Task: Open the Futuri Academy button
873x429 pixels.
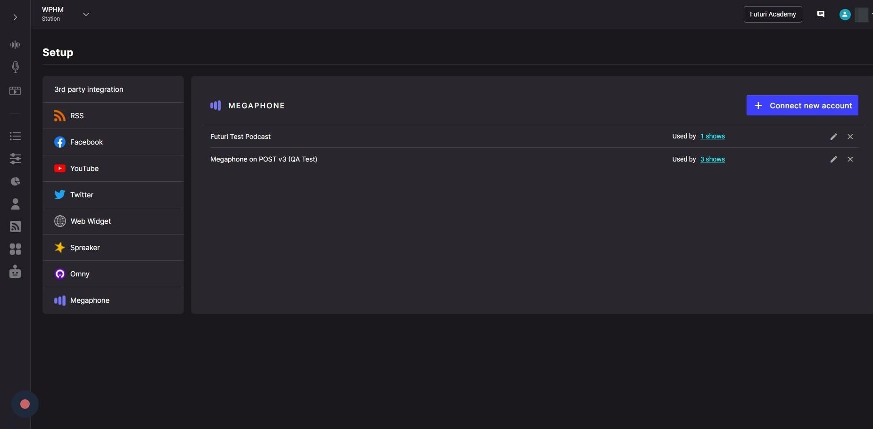Action: pos(773,14)
